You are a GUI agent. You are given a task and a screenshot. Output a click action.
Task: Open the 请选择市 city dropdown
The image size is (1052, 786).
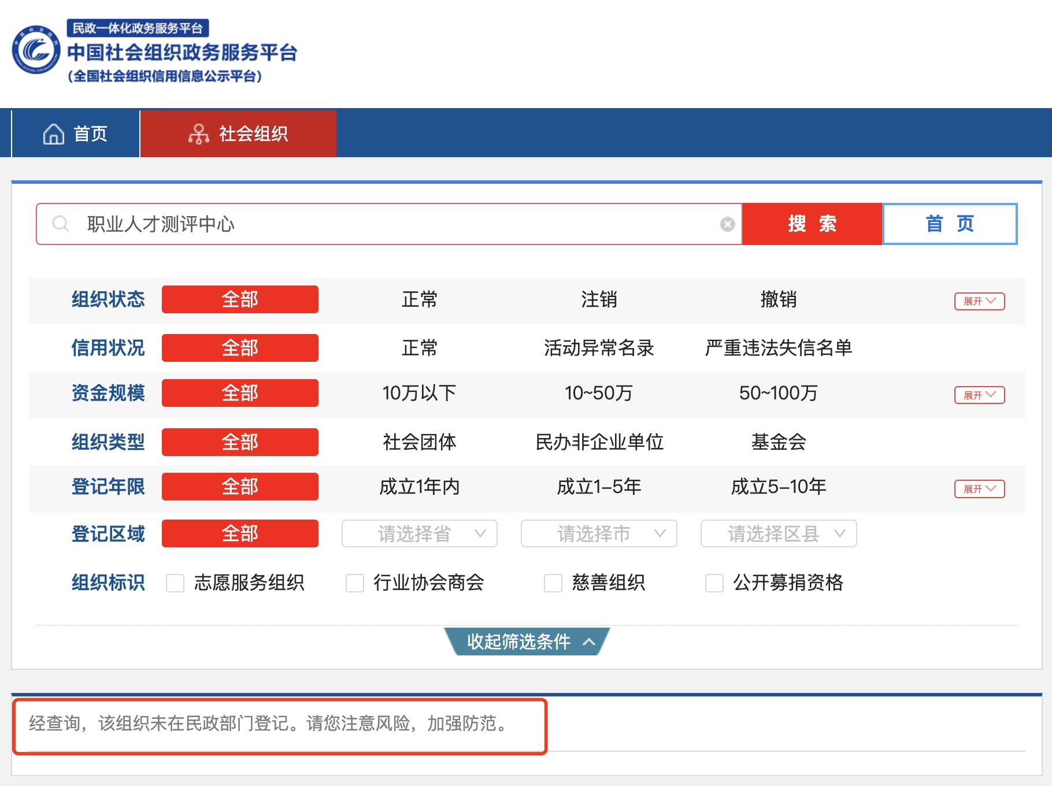[x=598, y=533]
